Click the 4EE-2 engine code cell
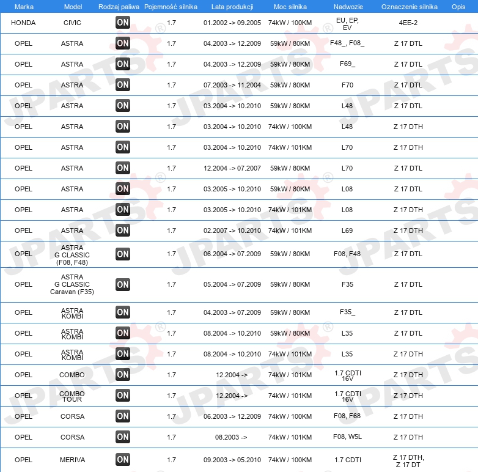The height and width of the screenshot is (472, 478). [x=408, y=23]
